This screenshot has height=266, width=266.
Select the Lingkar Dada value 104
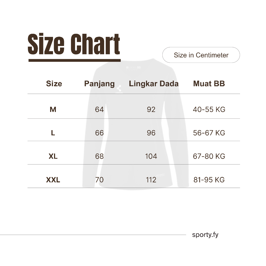[x=151, y=156]
